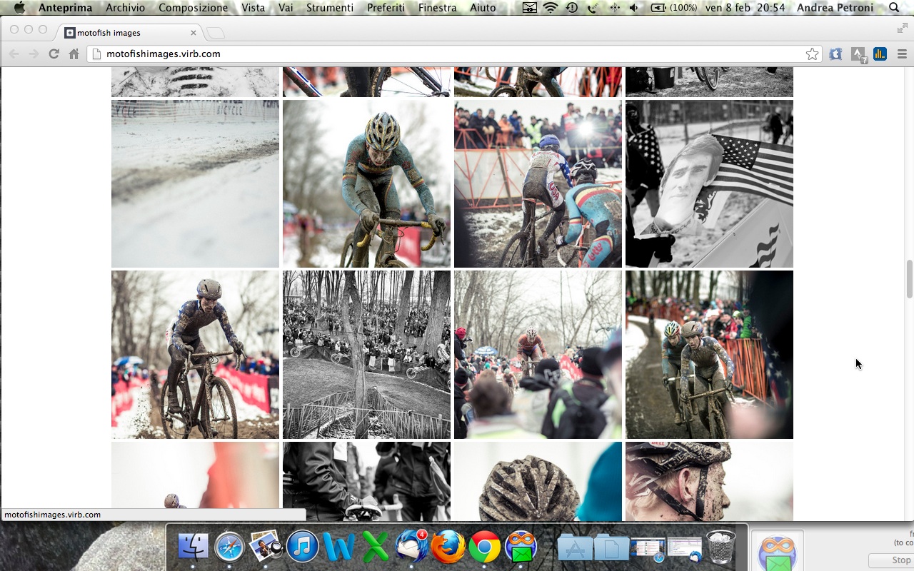Expand the Wi-Fi status menu
The image size is (914, 571).
[550, 8]
